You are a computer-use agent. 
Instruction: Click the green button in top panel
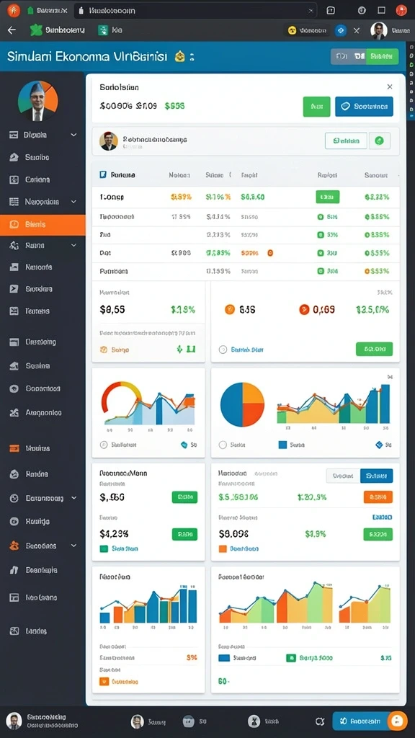coord(317,107)
